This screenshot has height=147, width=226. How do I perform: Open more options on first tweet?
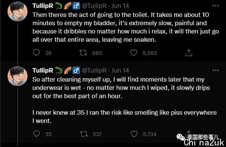215,6
